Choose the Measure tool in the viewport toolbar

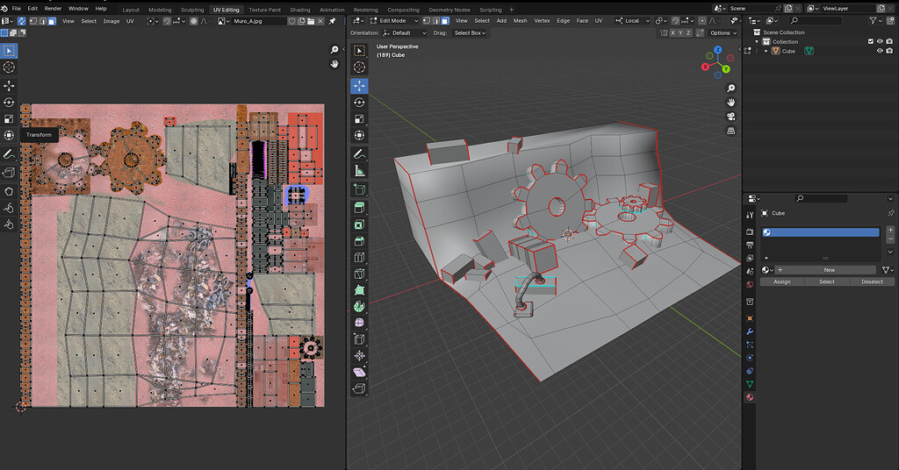(359, 170)
